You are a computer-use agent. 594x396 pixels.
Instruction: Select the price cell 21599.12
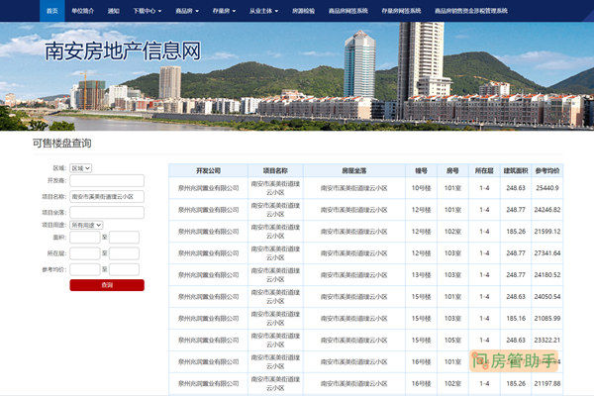[547, 232]
